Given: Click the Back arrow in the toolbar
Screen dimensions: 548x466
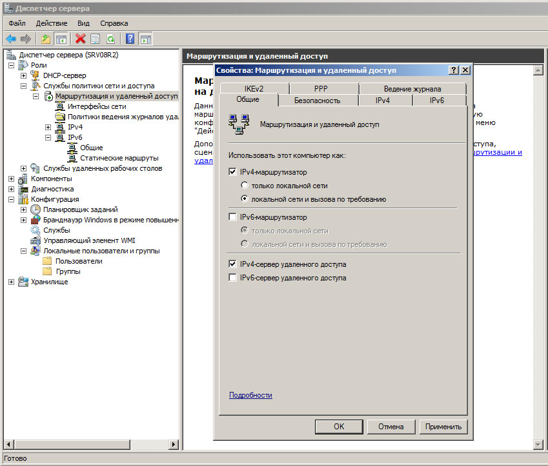Looking at the screenshot, I should click(11, 39).
